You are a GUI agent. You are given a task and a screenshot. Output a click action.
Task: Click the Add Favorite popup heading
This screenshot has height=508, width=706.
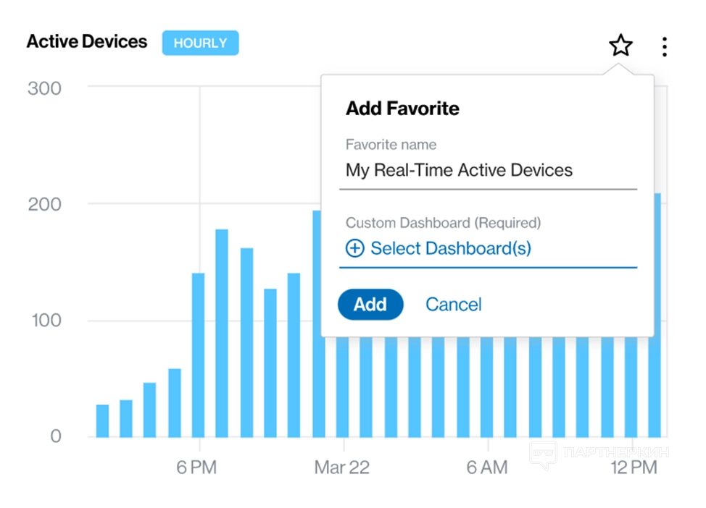point(402,109)
